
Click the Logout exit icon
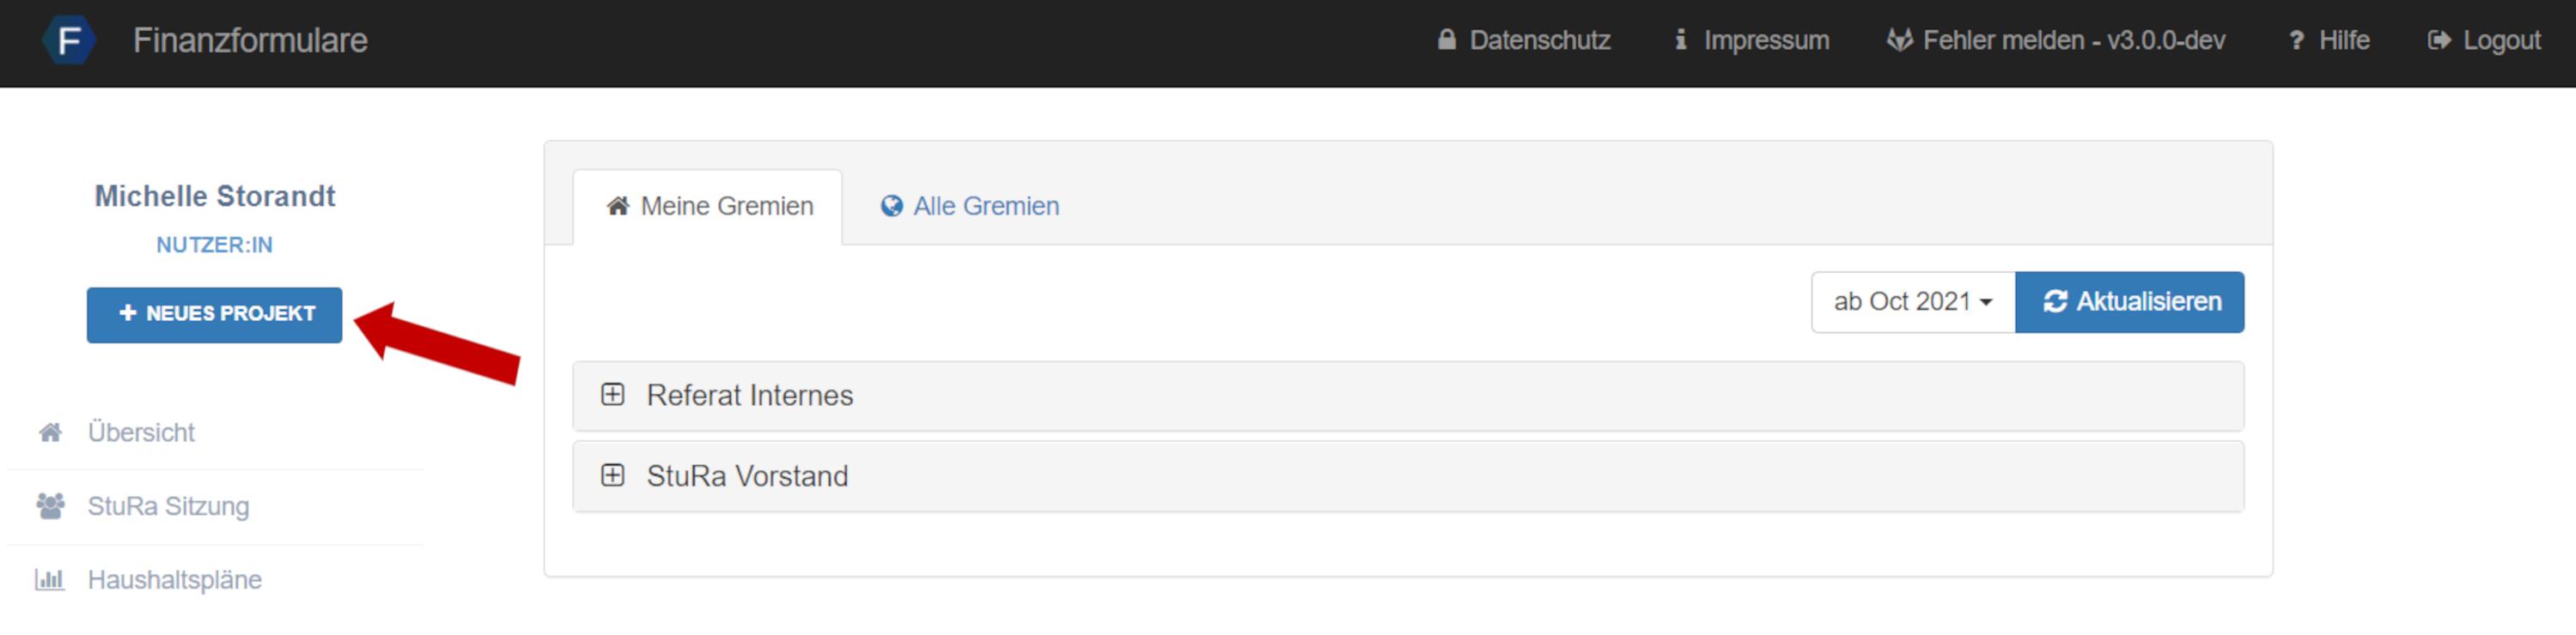pyautogui.click(x=2439, y=41)
